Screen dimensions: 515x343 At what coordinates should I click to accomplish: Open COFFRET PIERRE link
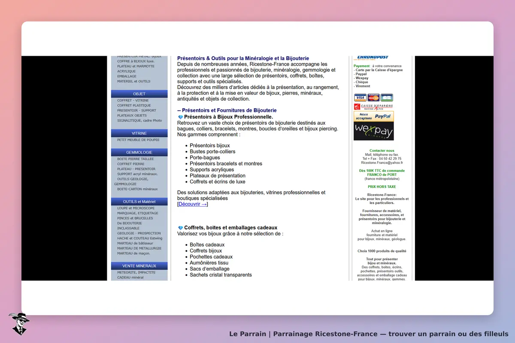tap(131, 164)
